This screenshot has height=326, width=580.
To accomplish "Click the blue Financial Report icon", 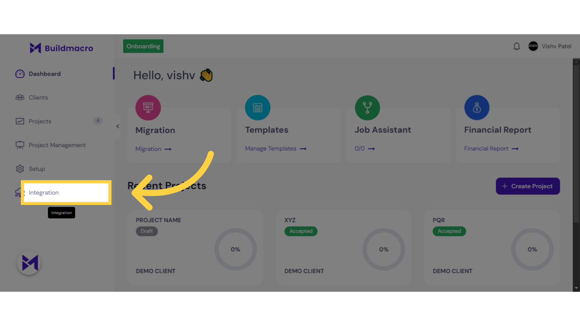I will point(477,108).
